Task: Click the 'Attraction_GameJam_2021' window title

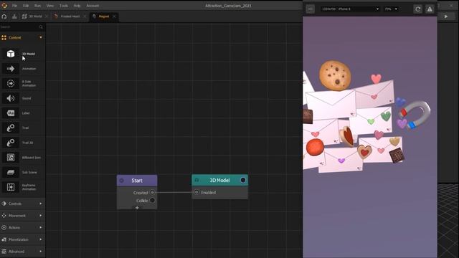Action: point(228,6)
